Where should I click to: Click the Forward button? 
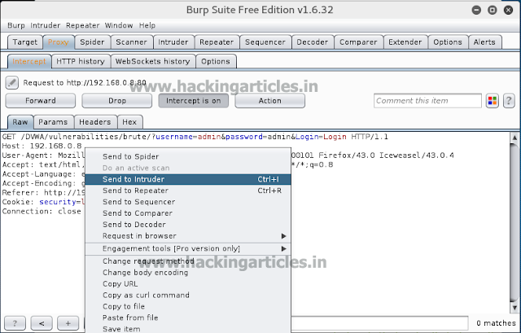coord(41,101)
